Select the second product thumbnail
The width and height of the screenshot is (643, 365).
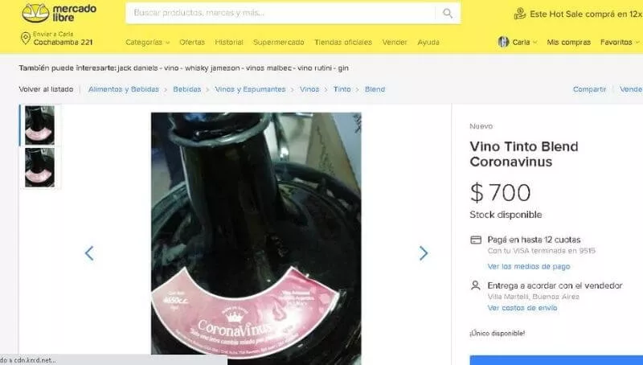click(39, 167)
